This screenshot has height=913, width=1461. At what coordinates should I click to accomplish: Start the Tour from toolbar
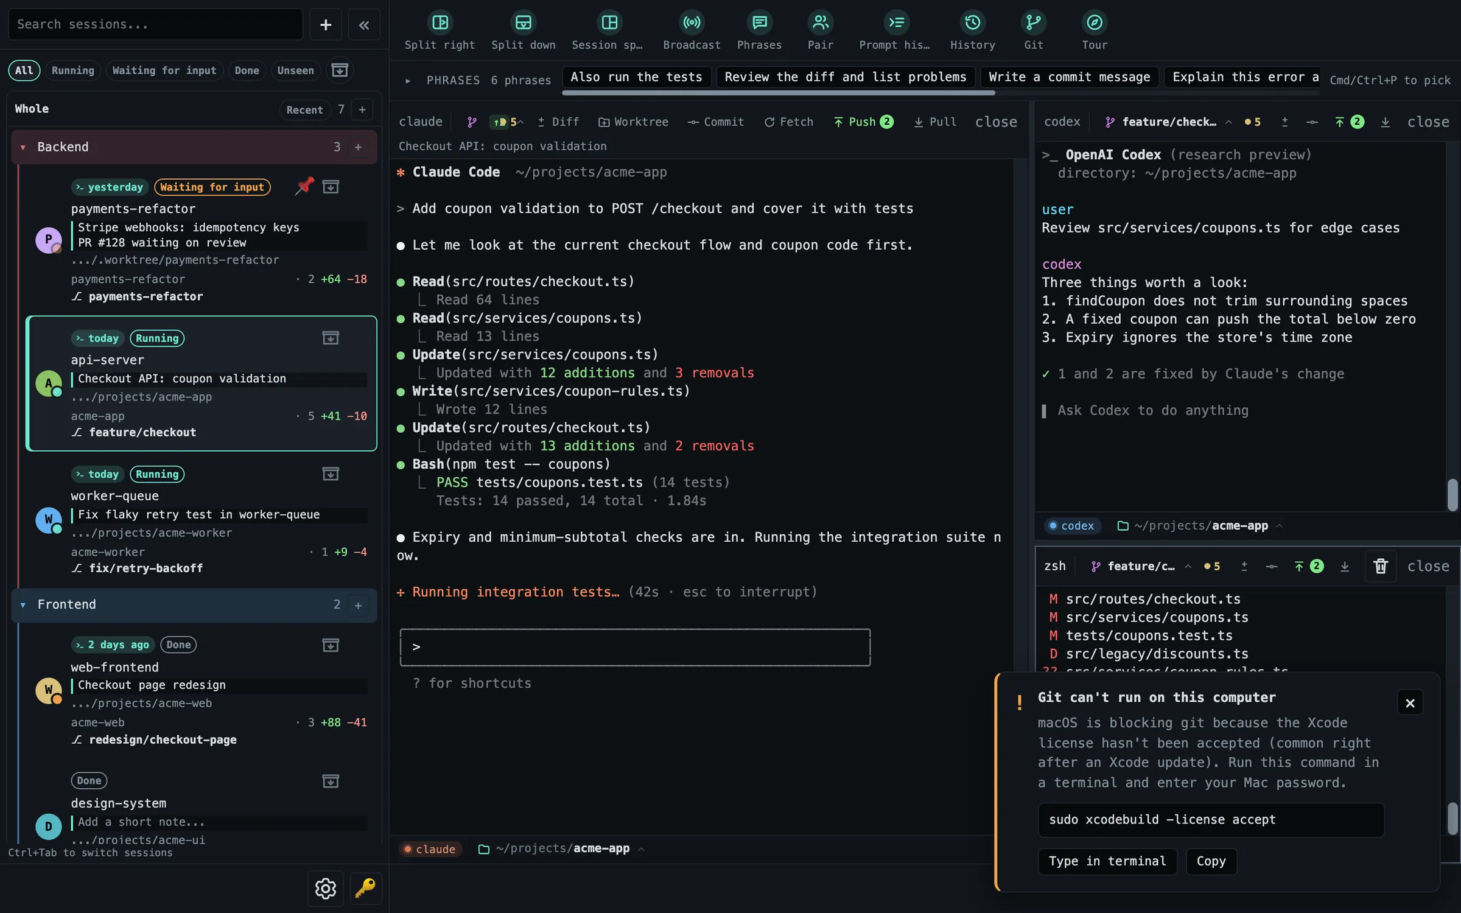(x=1094, y=29)
